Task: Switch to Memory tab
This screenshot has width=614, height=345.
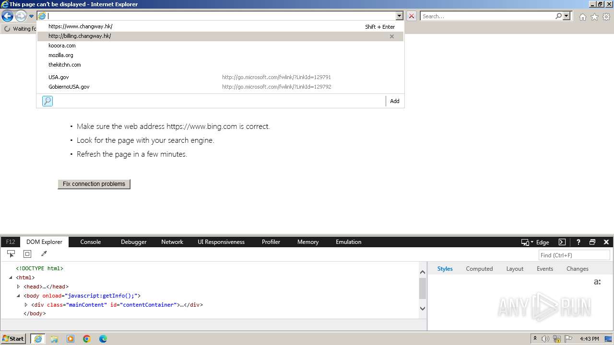Action: (x=308, y=242)
